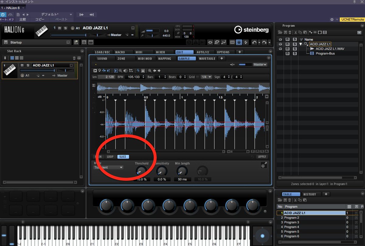Open the Startup preset dropdown
The image size is (365, 246).
[36, 42]
